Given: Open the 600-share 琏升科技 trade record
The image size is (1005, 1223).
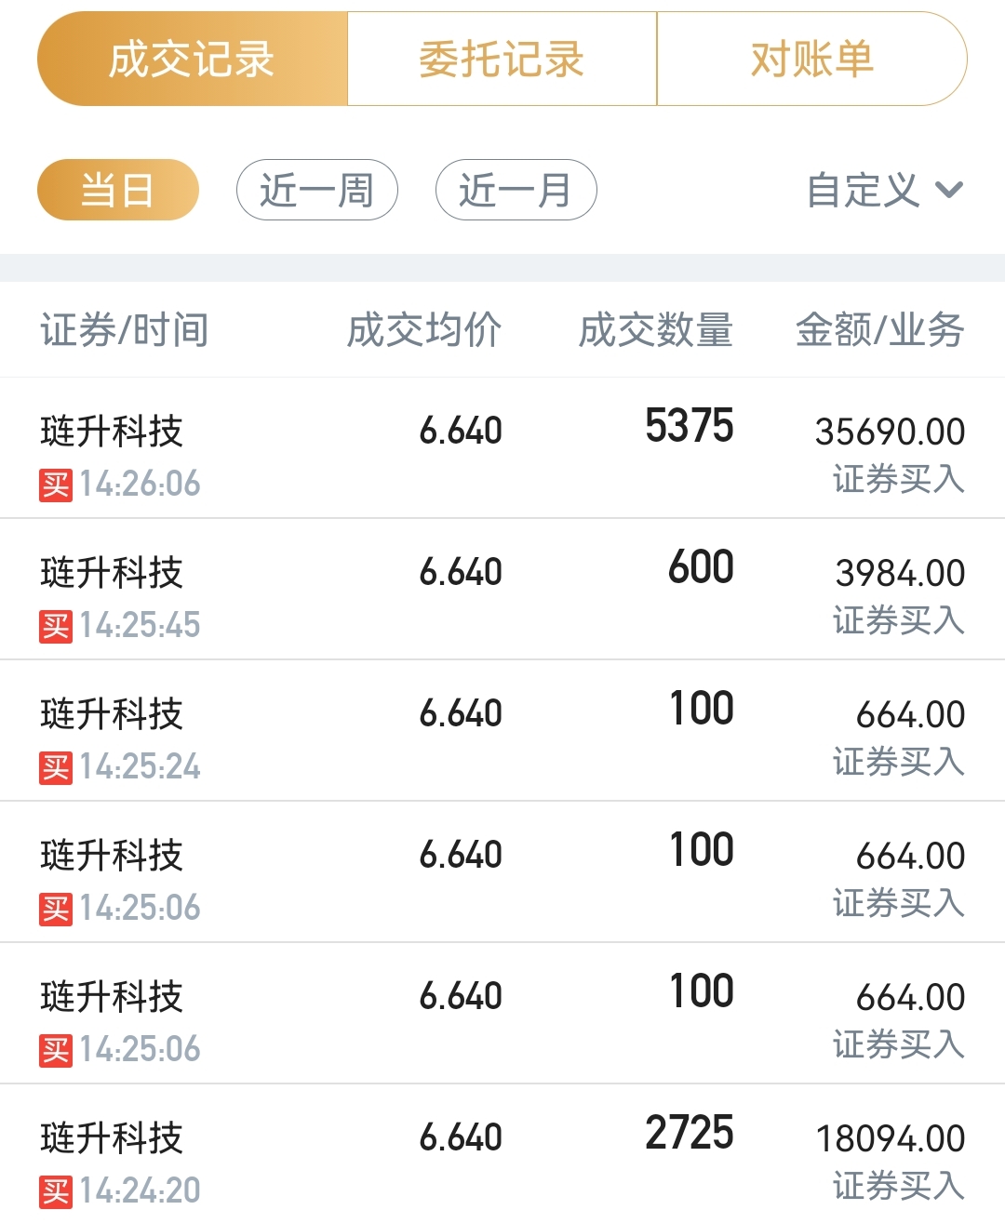Looking at the screenshot, I should click(502, 590).
